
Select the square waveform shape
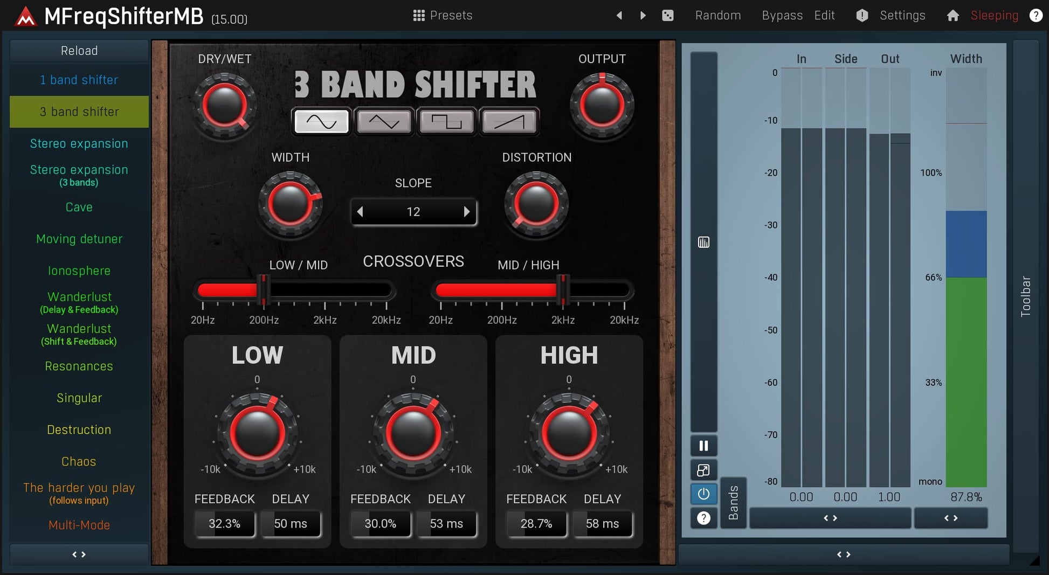tap(447, 122)
